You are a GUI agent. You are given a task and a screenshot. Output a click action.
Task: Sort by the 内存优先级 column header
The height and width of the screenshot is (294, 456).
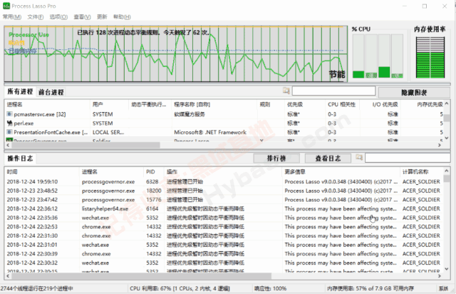coord(422,104)
